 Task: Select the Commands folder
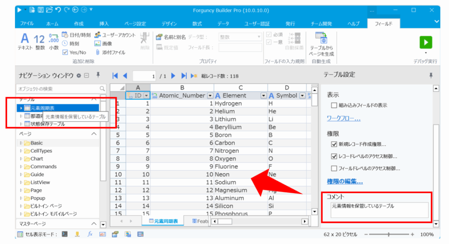click(43, 166)
